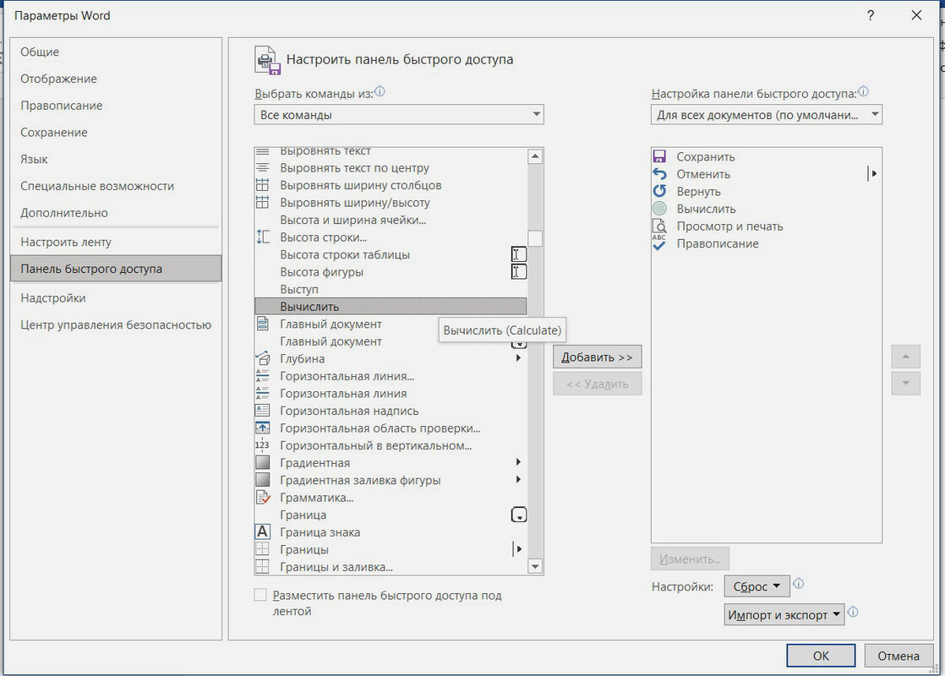
Task: Switch to Настроить ленту section
Action: click(66, 242)
